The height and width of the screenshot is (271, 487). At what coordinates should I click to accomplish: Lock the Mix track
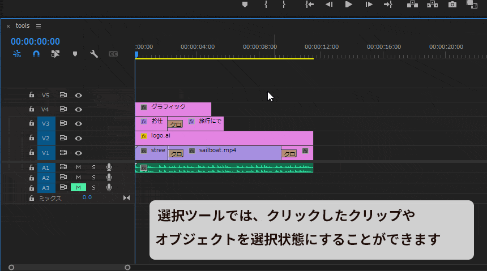[31, 198]
